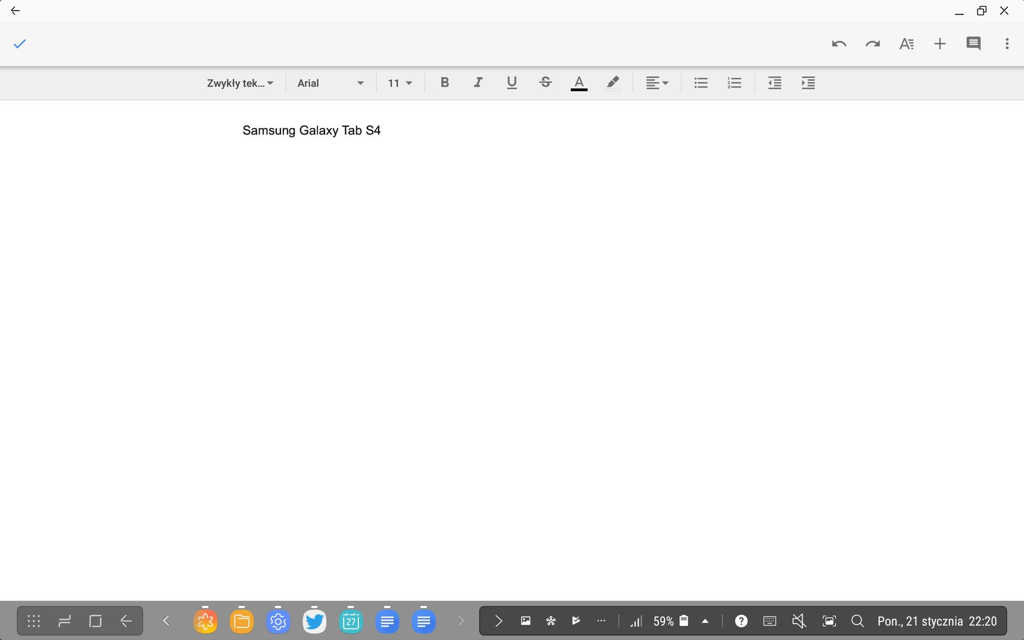The image size is (1024, 640).
Task: Open the Calendar app in taskbar
Action: (x=351, y=622)
